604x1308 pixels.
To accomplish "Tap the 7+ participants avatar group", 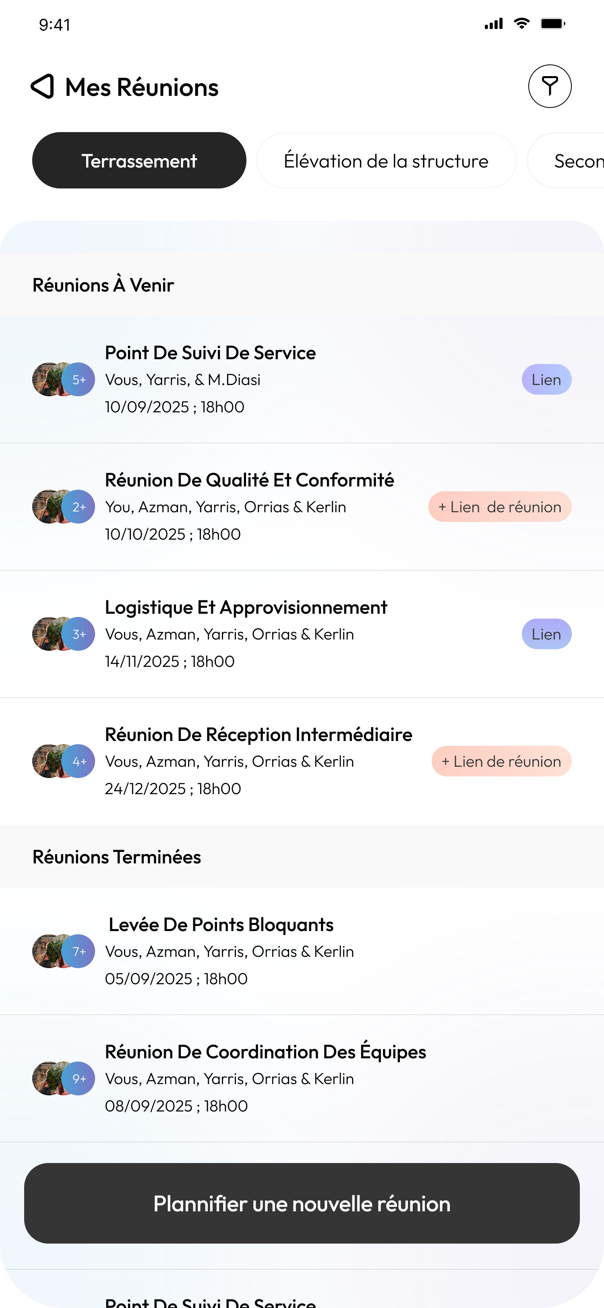I will coord(64,951).
